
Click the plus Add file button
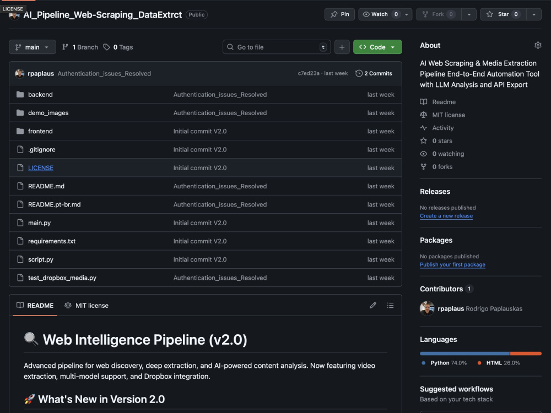pos(342,47)
